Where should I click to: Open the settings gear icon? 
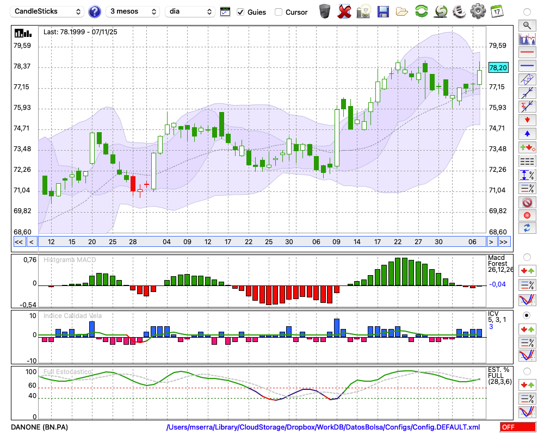coord(478,11)
